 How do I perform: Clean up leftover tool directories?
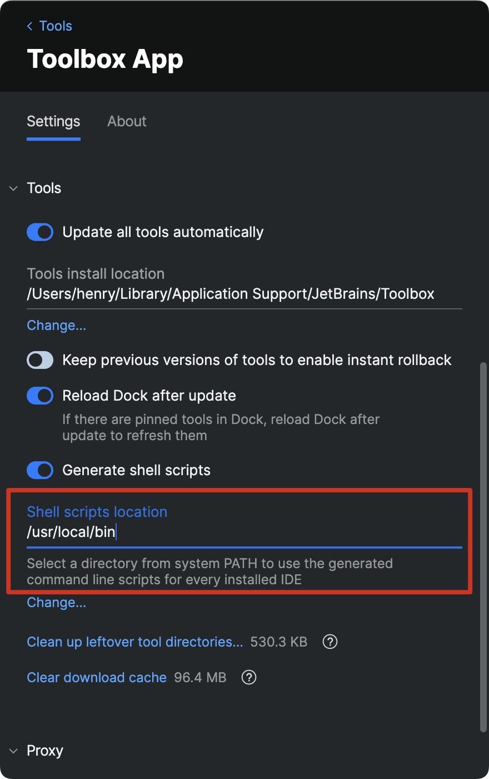pos(134,642)
